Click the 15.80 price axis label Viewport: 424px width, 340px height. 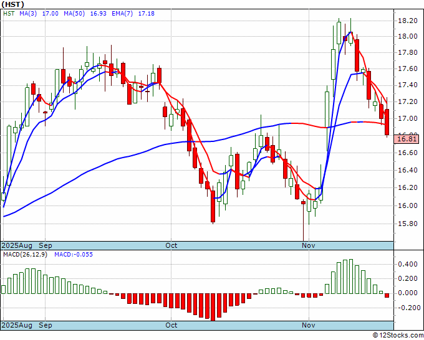(x=408, y=224)
